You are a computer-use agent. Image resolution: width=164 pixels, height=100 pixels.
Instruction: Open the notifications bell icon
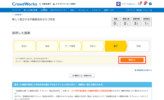(145, 4)
